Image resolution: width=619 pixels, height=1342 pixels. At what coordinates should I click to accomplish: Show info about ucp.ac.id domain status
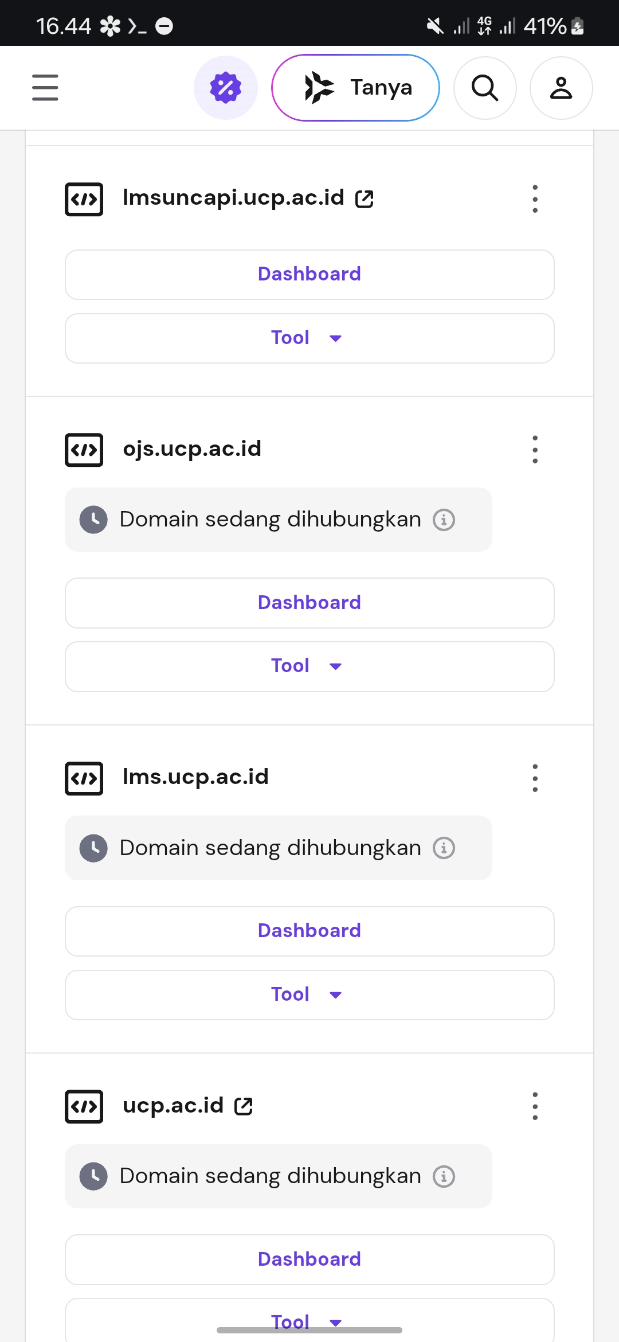pyautogui.click(x=444, y=1176)
